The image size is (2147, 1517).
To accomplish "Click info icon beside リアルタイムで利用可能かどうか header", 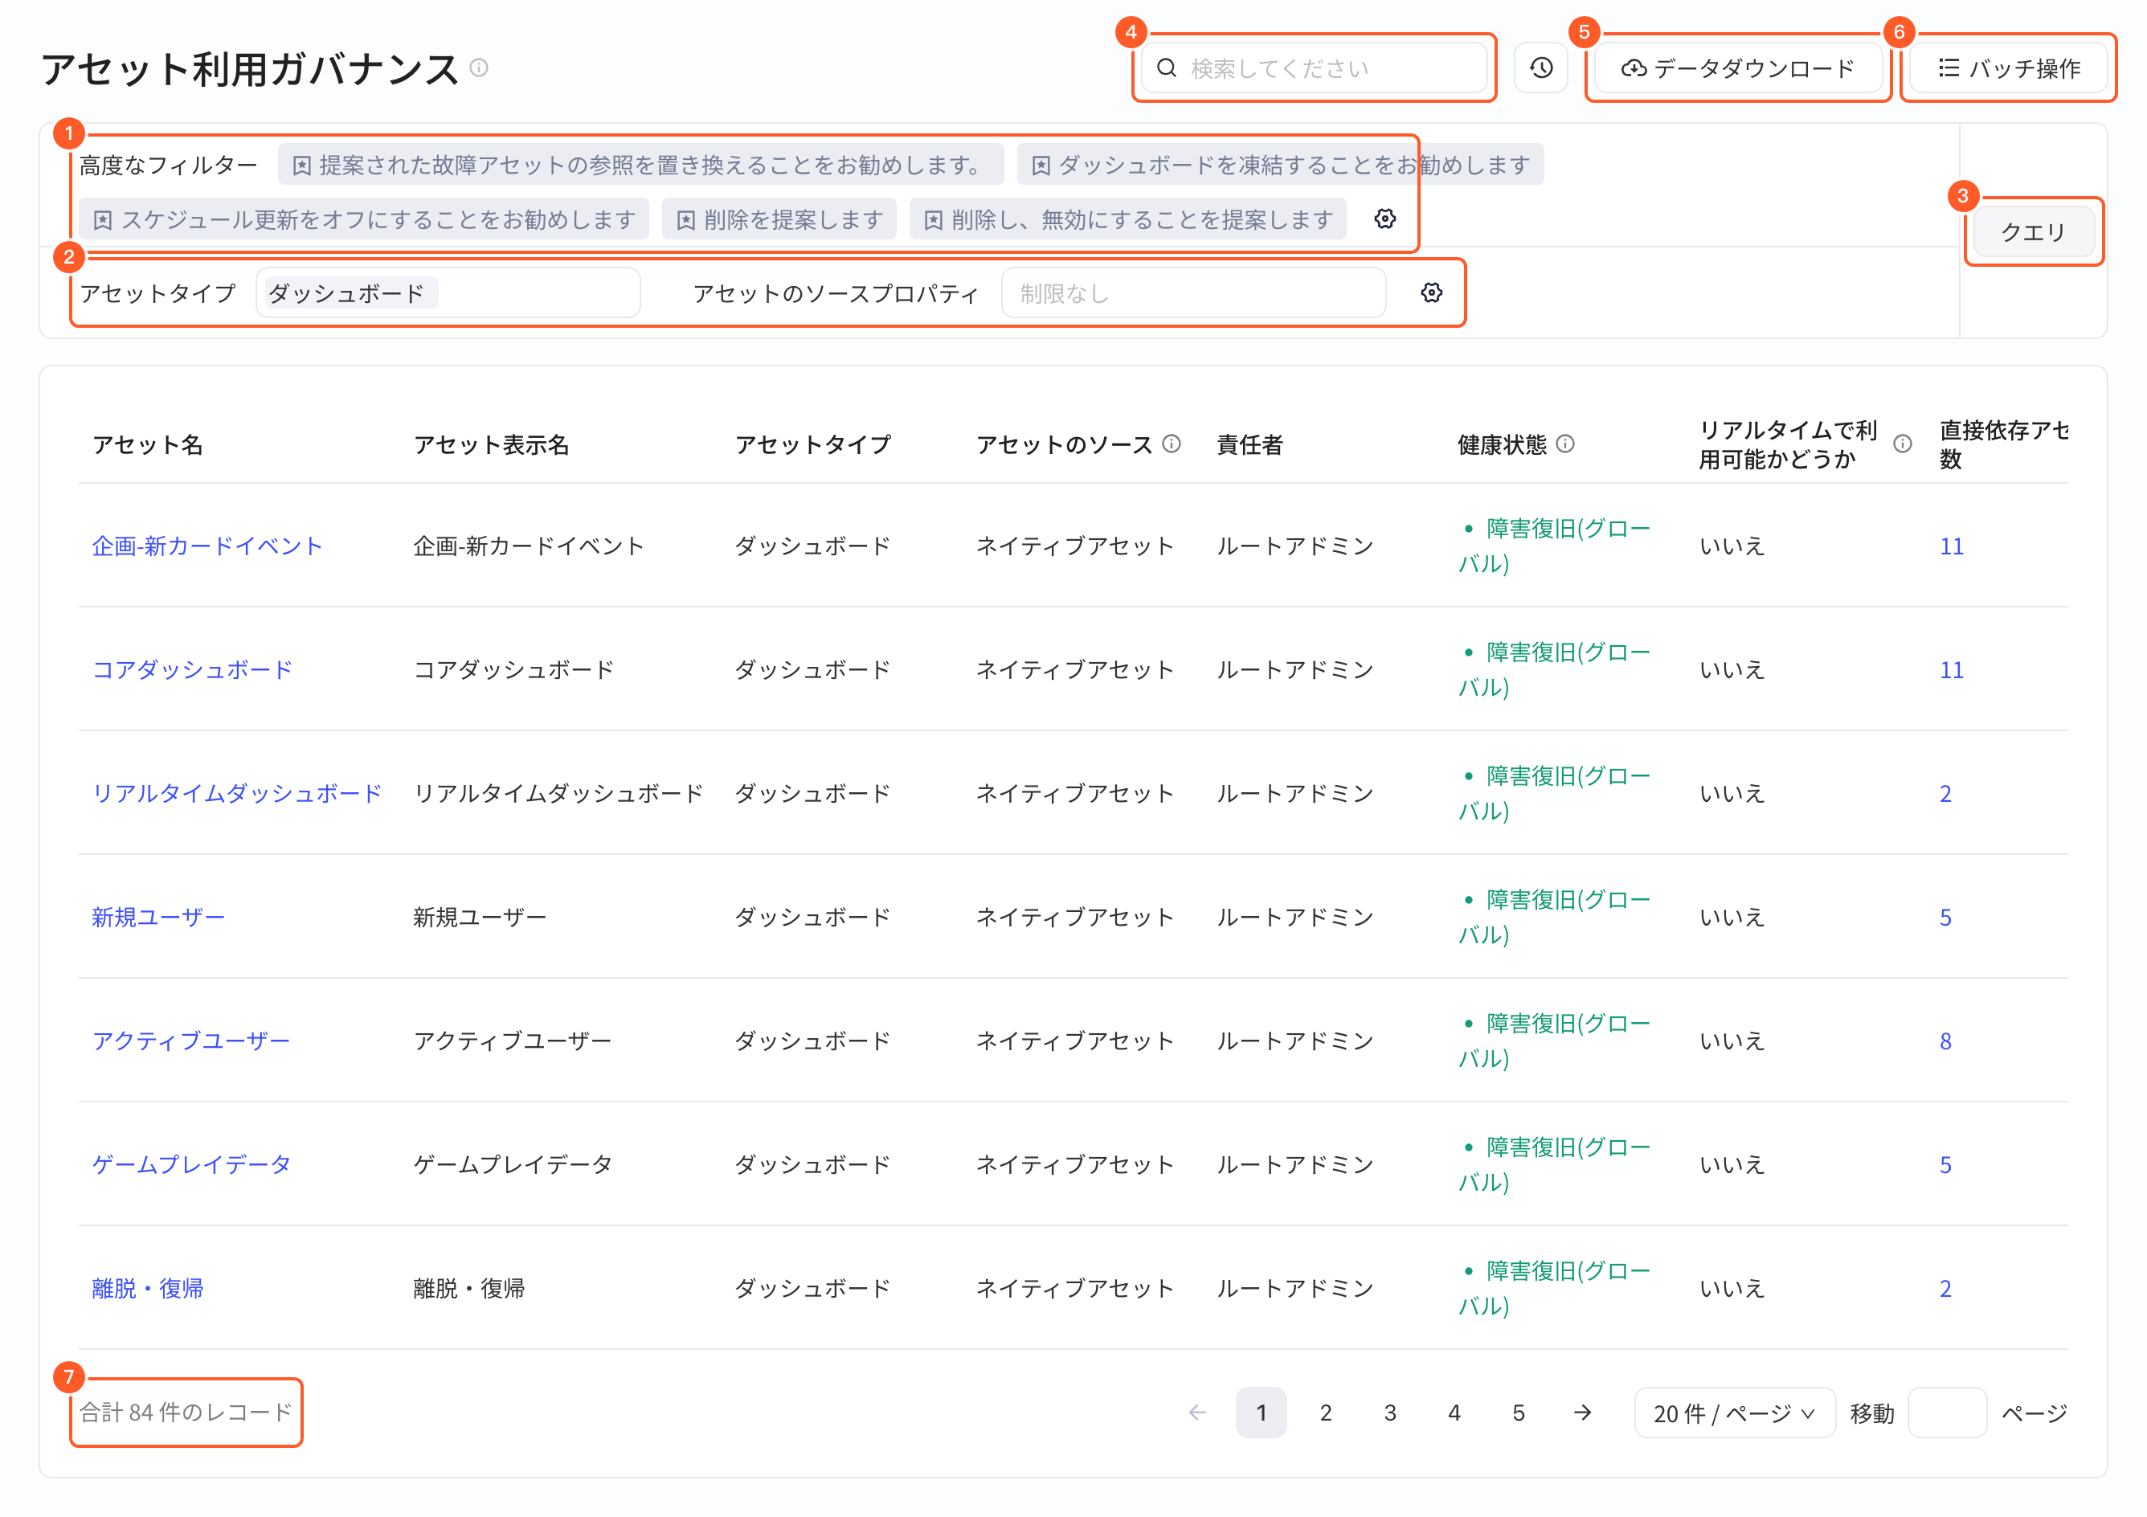I will [x=1902, y=444].
